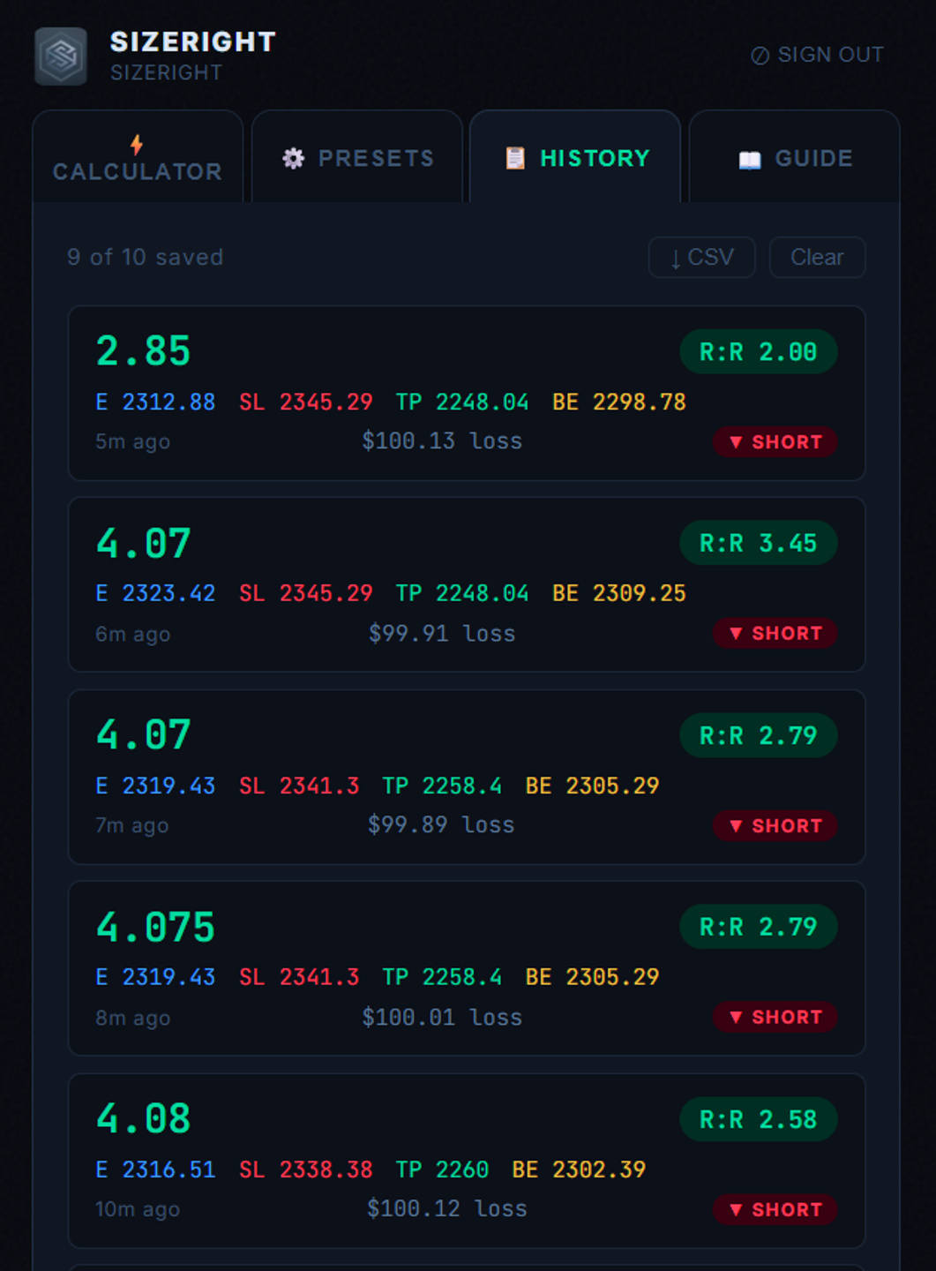Click the clipboard icon in History tab

[515, 158]
